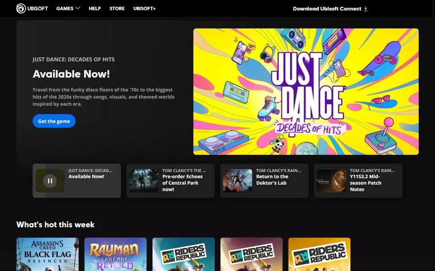
Task: Click Doktor's Lab thumbnail image
Action: coord(237,181)
